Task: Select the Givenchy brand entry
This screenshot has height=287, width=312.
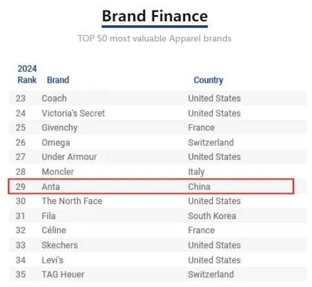Action: tap(60, 128)
